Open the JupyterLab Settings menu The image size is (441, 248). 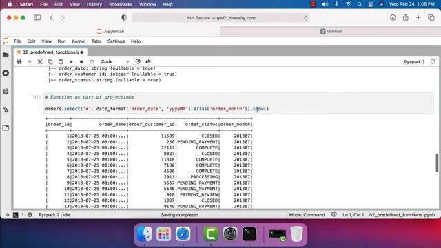[x=116, y=41]
